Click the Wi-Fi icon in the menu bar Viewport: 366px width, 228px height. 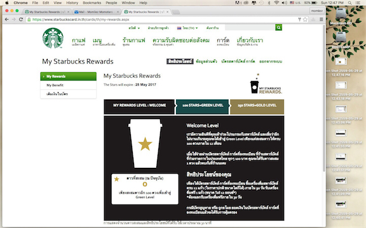(276, 3)
